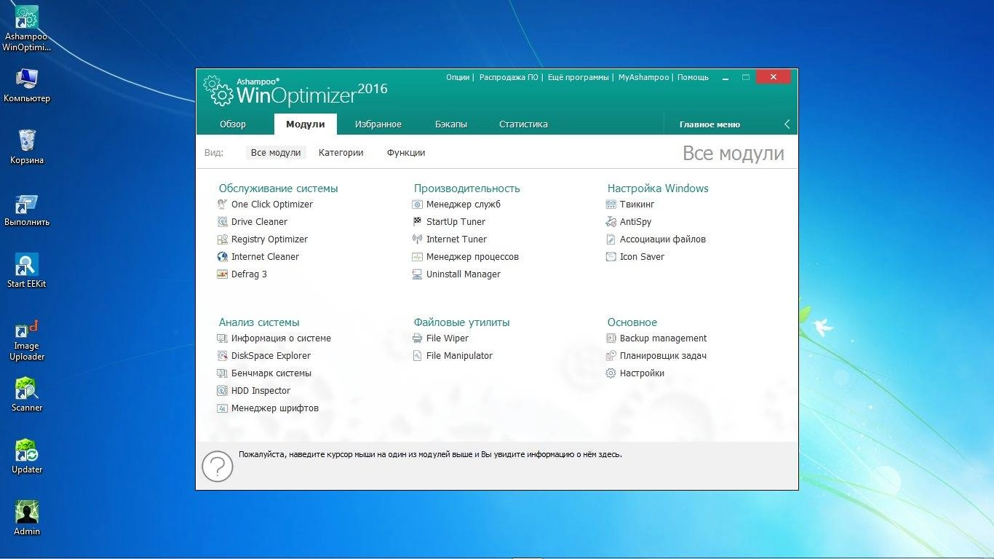This screenshot has height=559, width=994.
Task: Switch view to Категории
Action: click(341, 153)
